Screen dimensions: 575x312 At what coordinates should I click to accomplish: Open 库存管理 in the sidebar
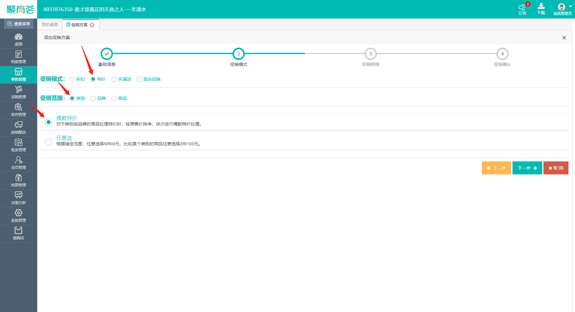[19, 110]
